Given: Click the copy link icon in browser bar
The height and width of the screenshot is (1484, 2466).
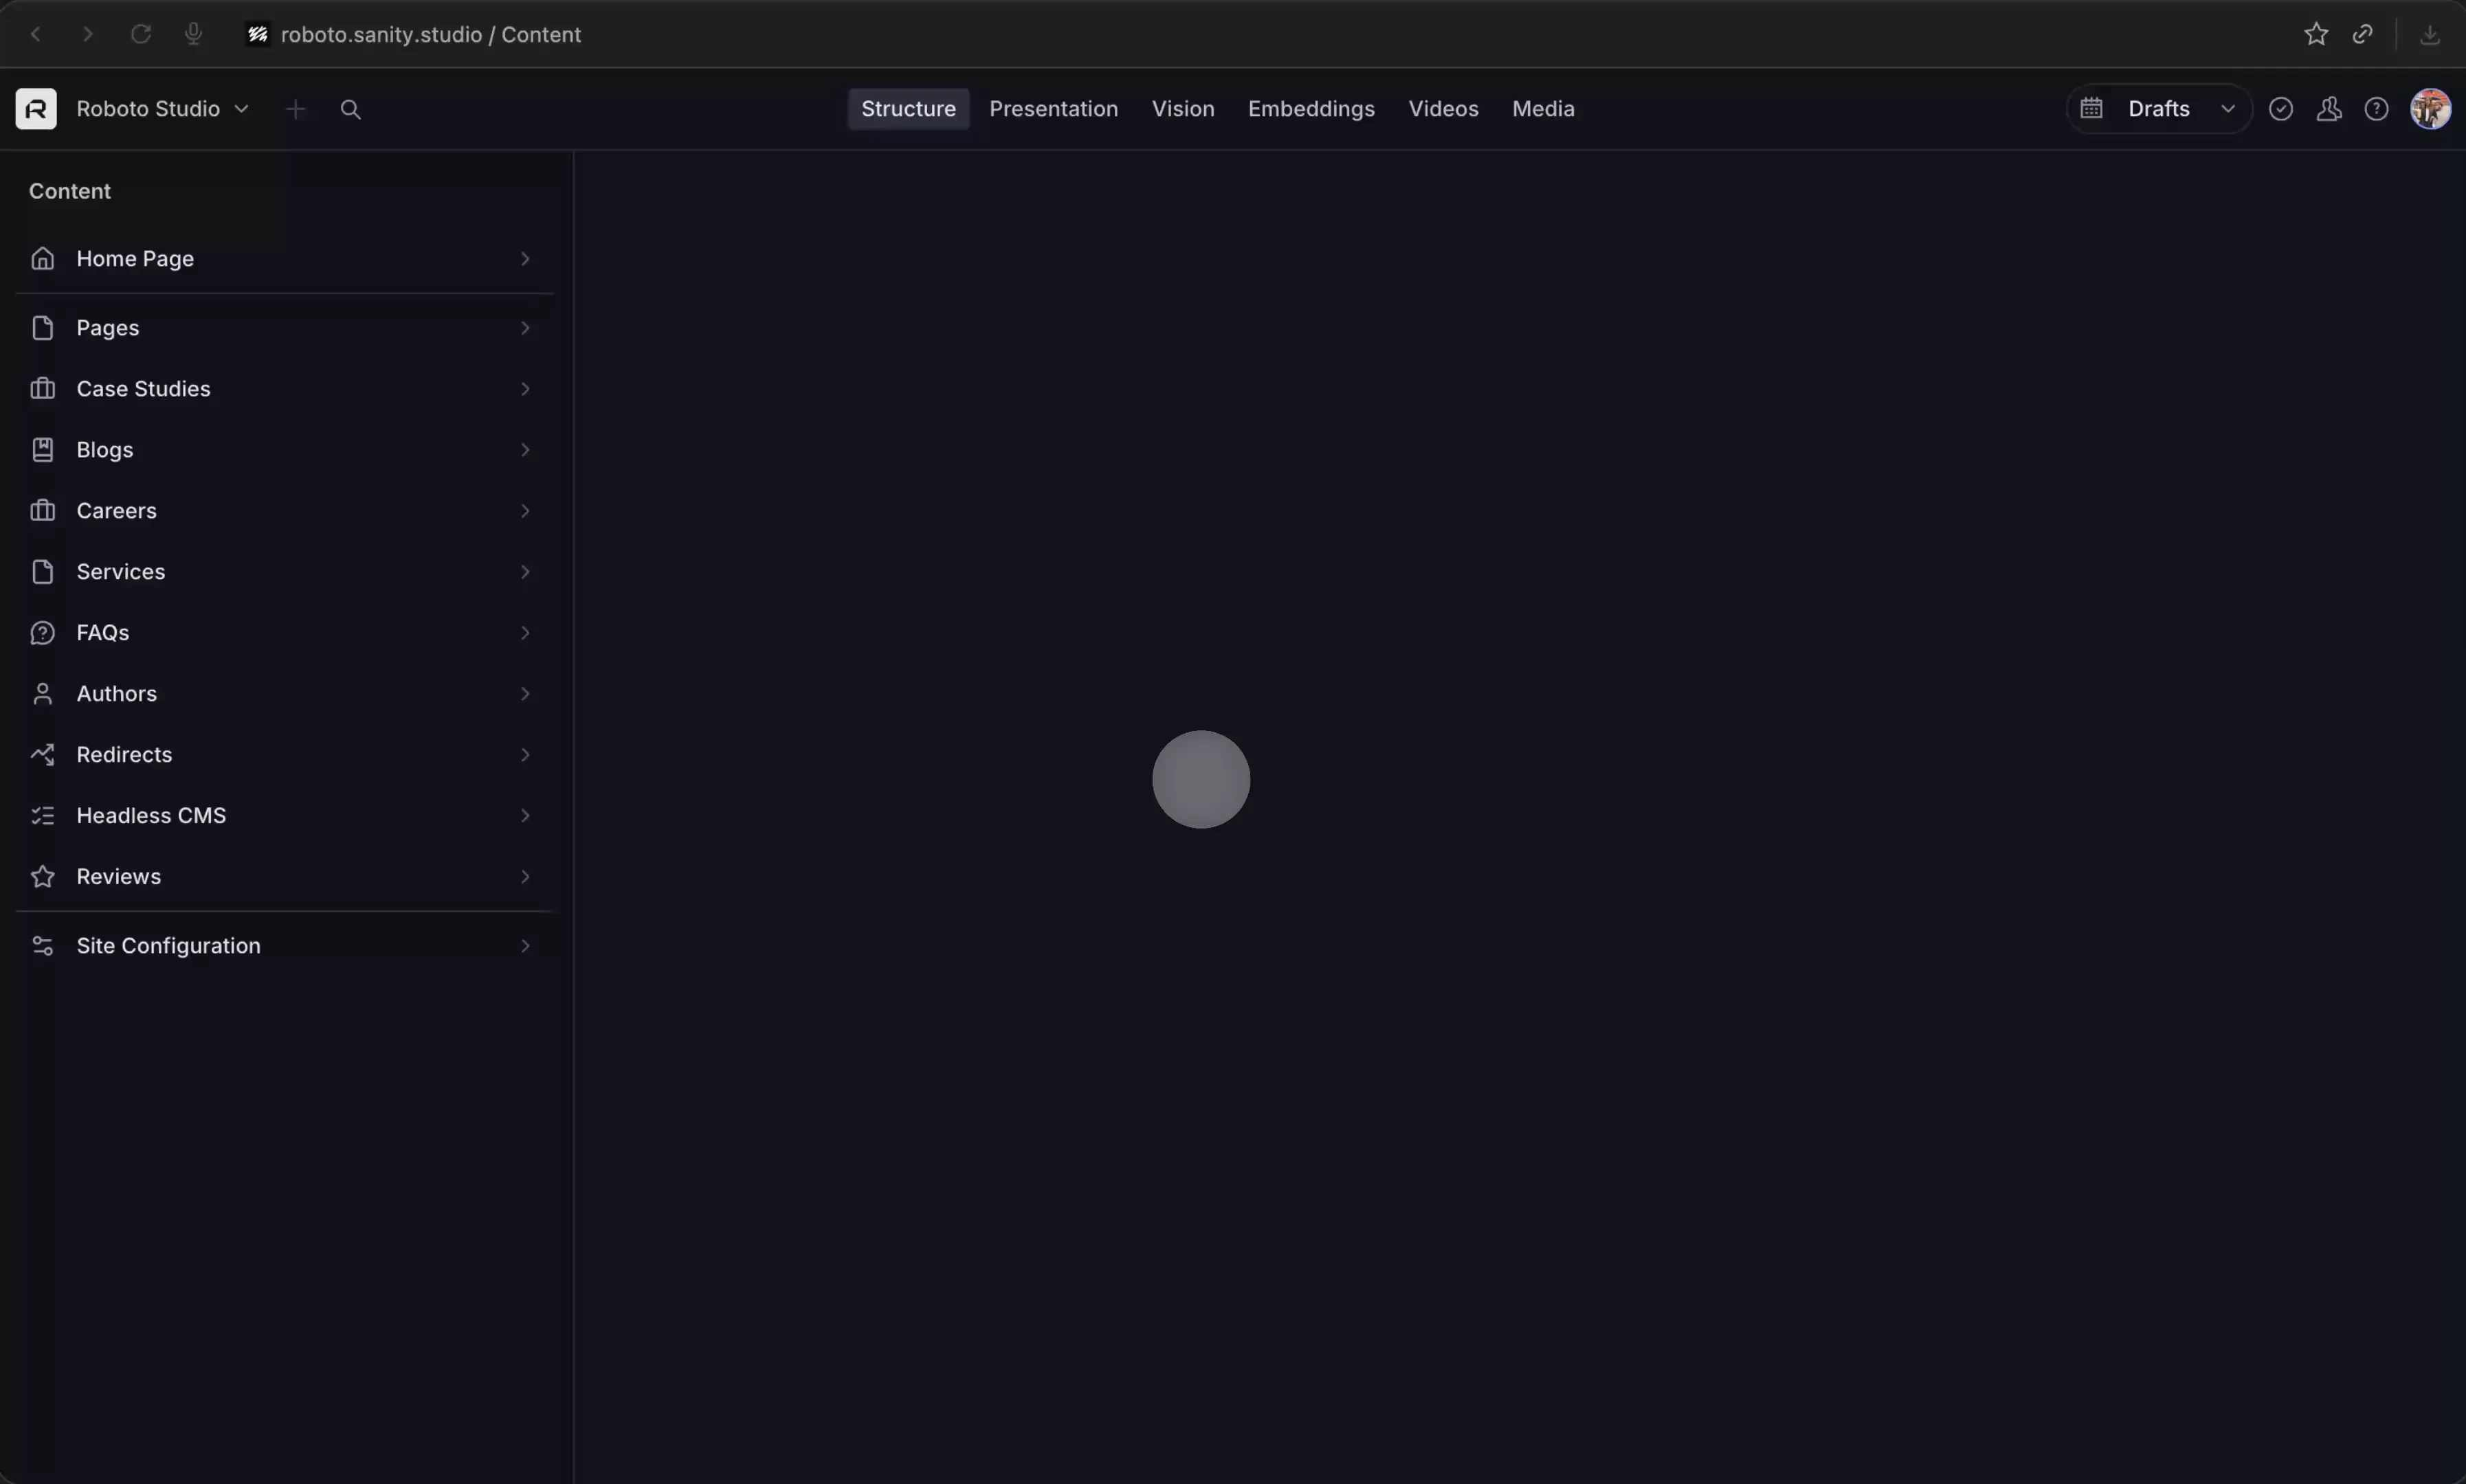Looking at the screenshot, I should click(x=2362, y=34).
